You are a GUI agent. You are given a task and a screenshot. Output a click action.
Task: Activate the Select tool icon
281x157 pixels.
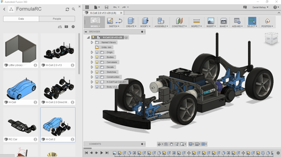pyautogui.click(x=252, y=21)
